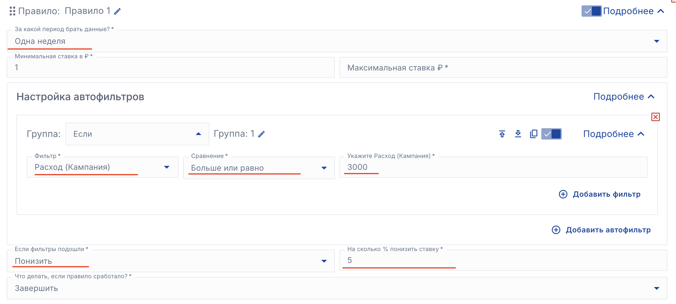676x304 pixels.
Task: Edit the rule name with pencil icon
Action: [117, 11]
